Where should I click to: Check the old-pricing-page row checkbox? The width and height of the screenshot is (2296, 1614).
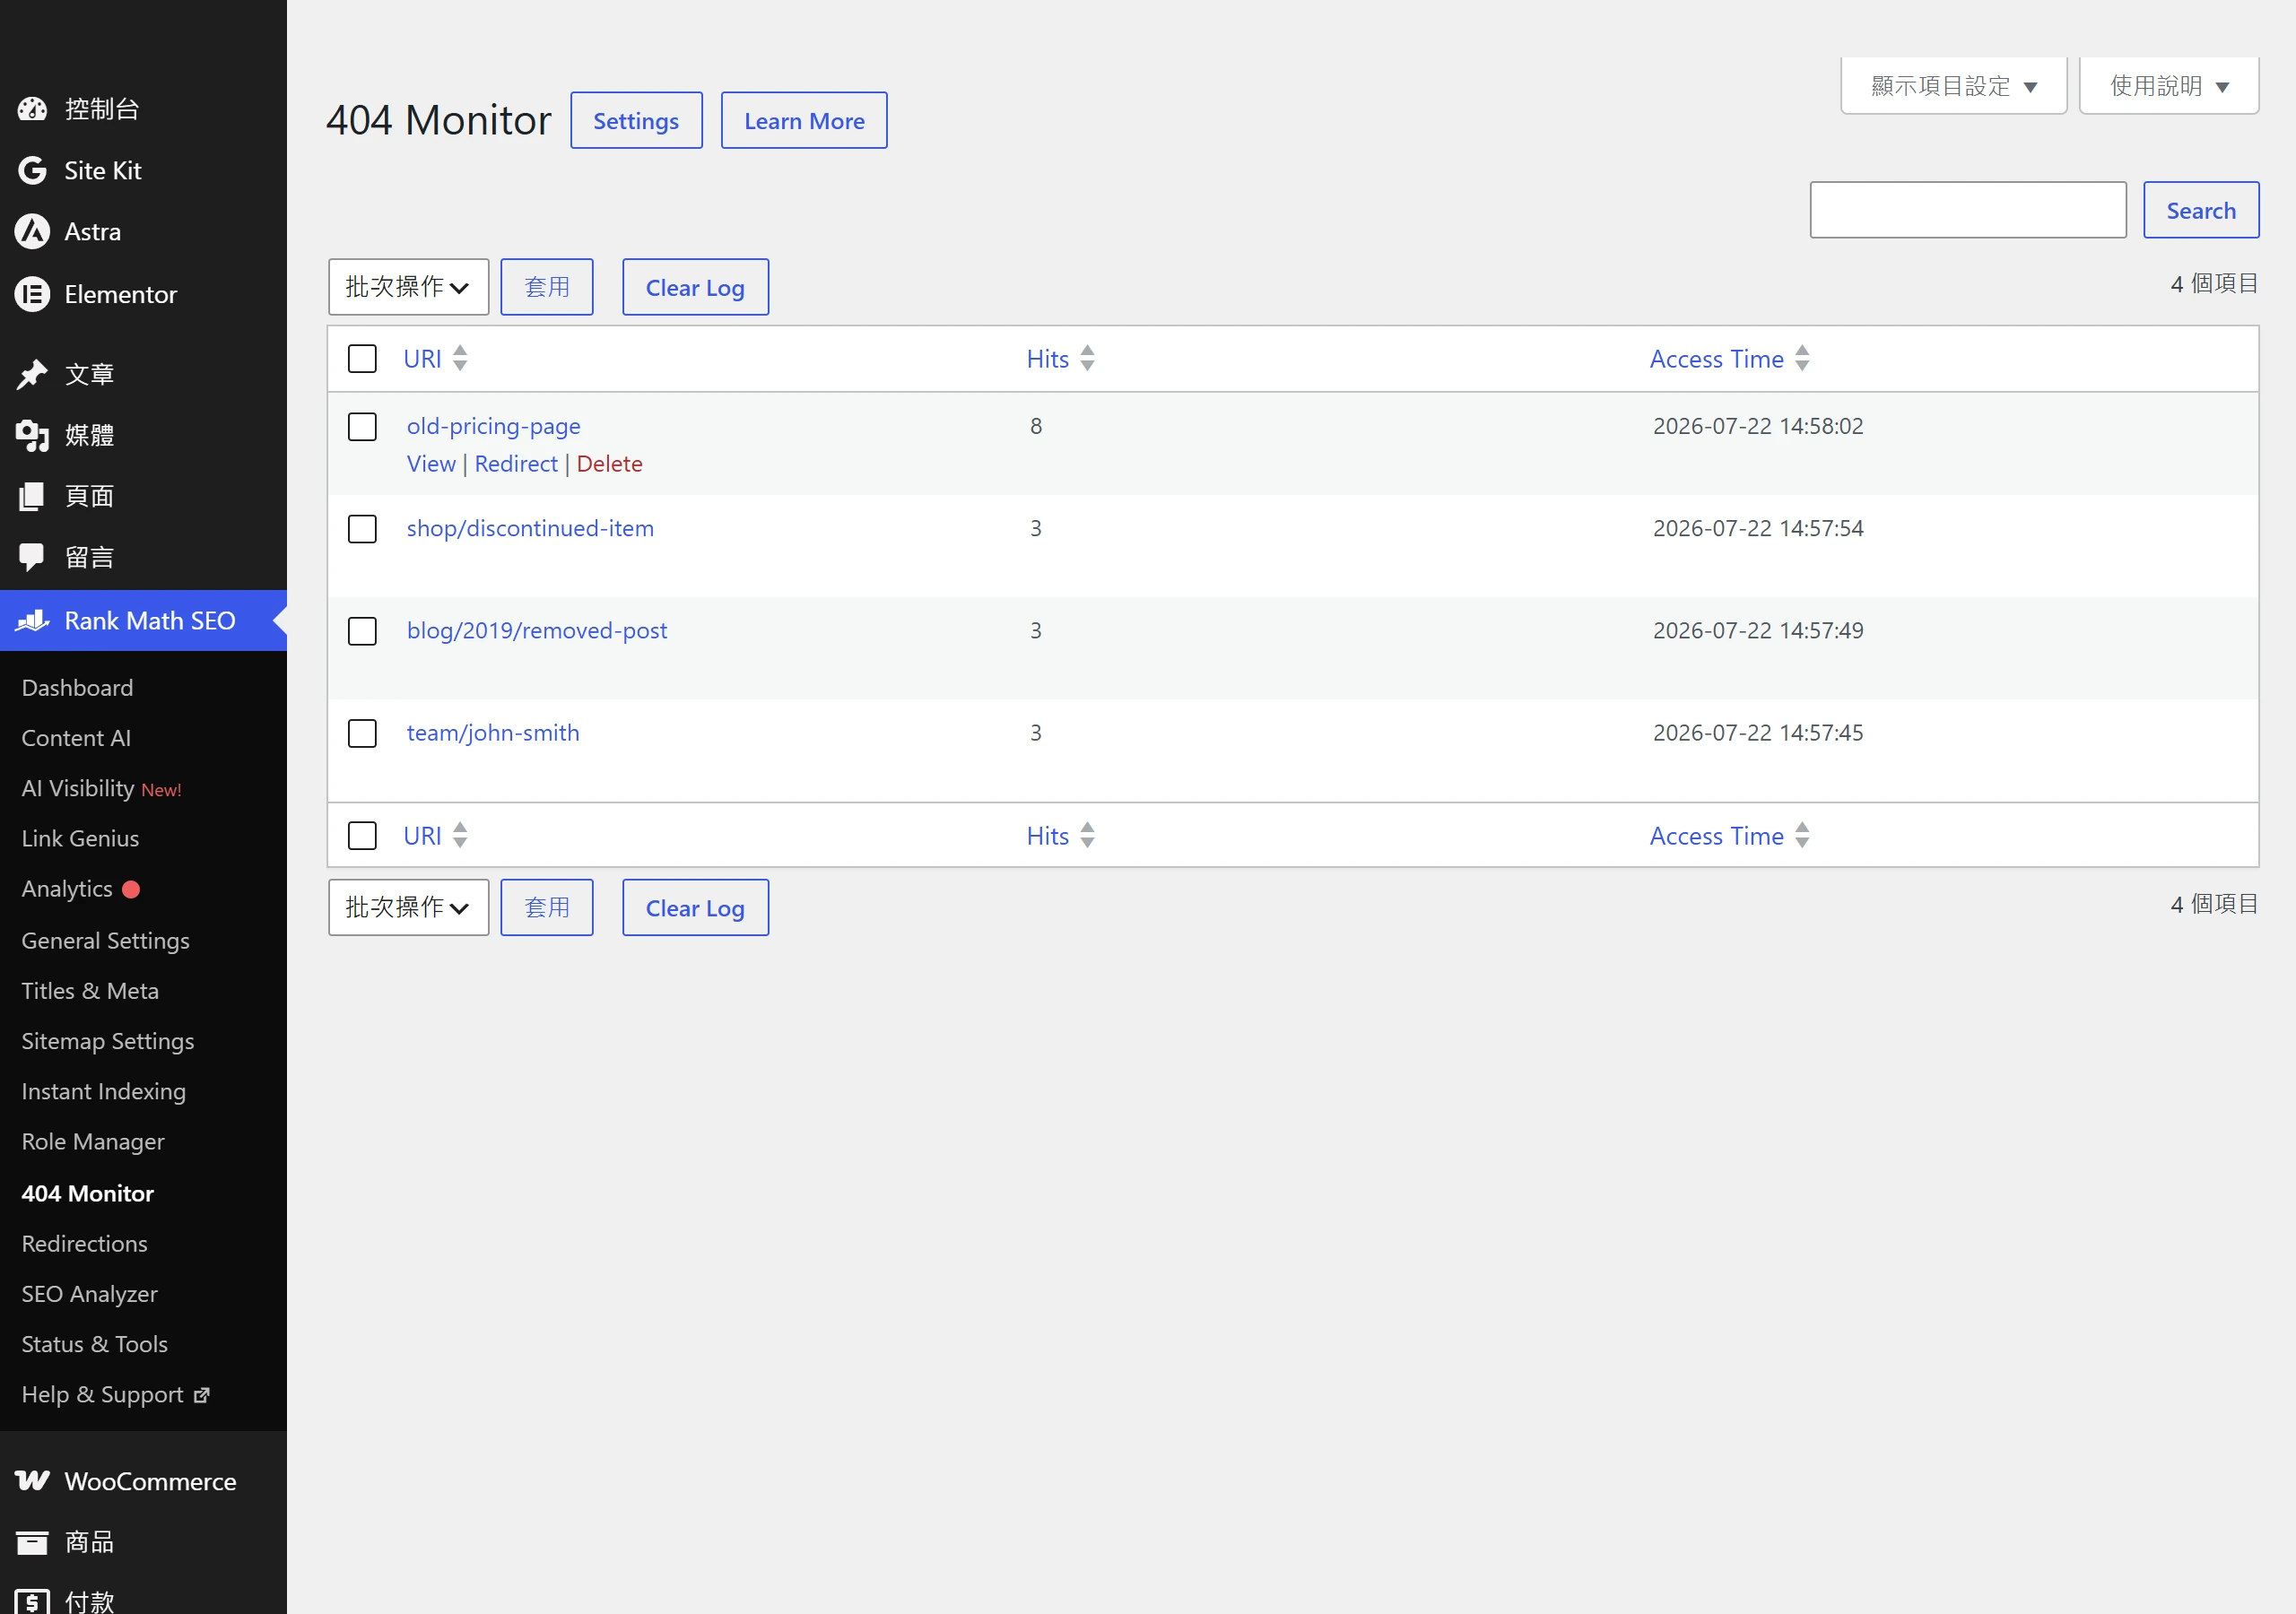362,427
